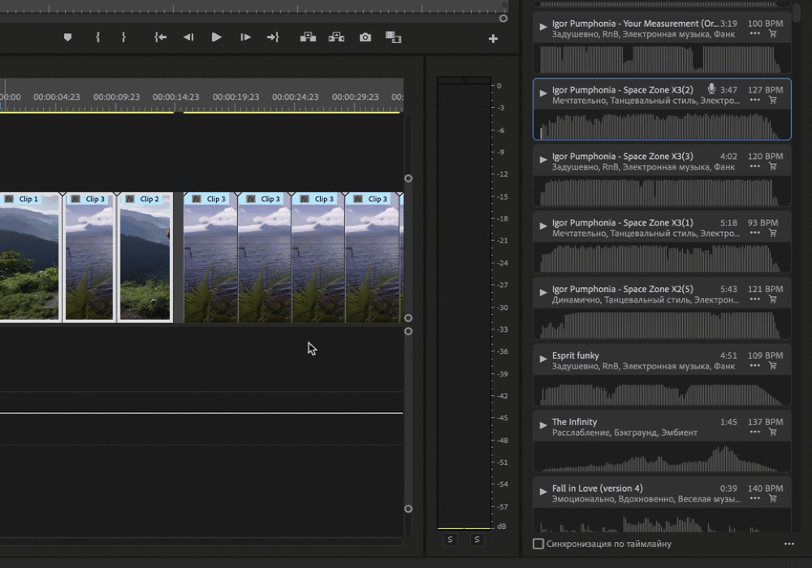Click the Lift icon in transport bar
This screenshot has height=568, width=812.
308,37
